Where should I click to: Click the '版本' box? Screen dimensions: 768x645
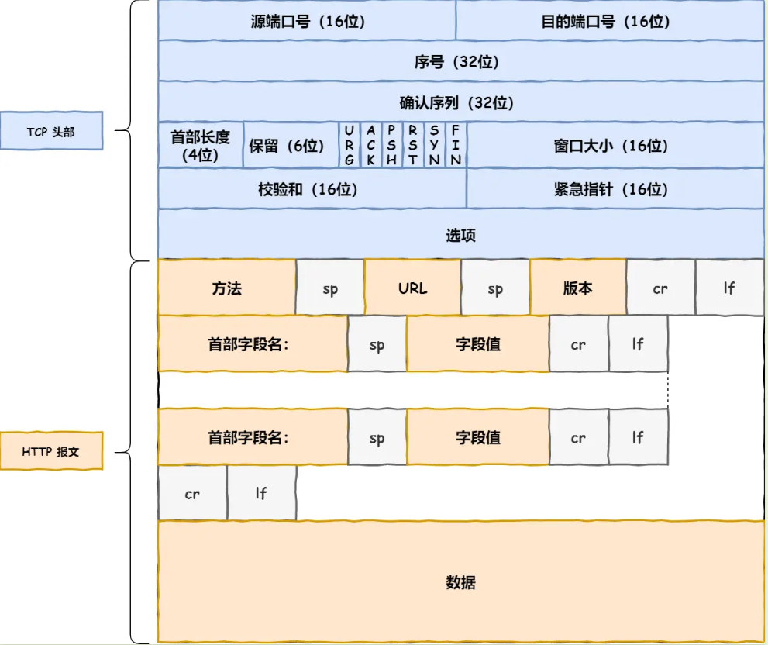578,287
